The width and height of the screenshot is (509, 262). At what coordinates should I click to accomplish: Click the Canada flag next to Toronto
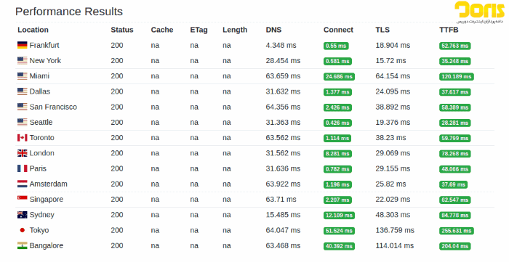pyautogui.click(x=22, y=138)
